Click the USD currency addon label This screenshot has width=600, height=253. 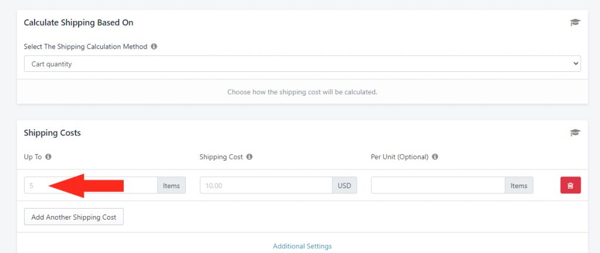[x=345, y=185]
